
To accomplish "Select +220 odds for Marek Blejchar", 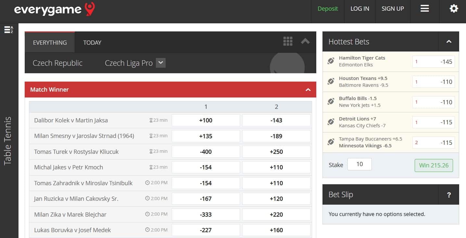I will [276, 214].
